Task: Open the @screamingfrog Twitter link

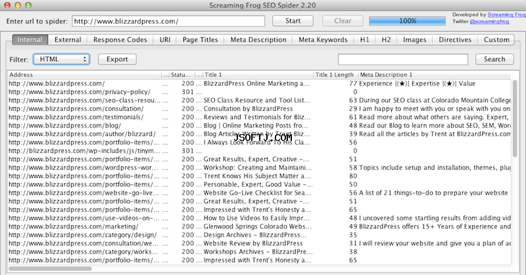Action: click(489, 22)
